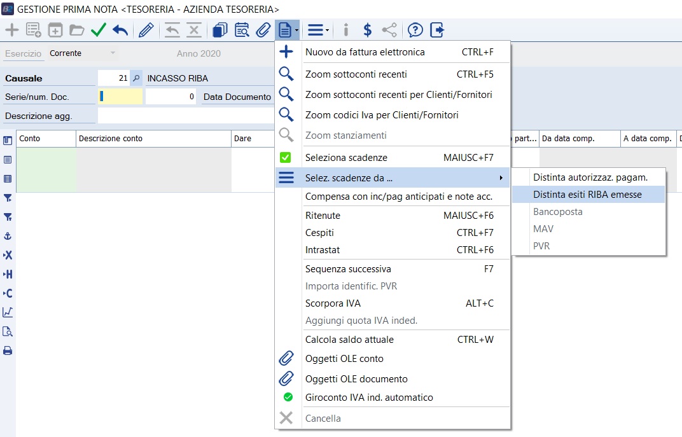Click the anchor icon in left sidebar

[x=8, y=236]
